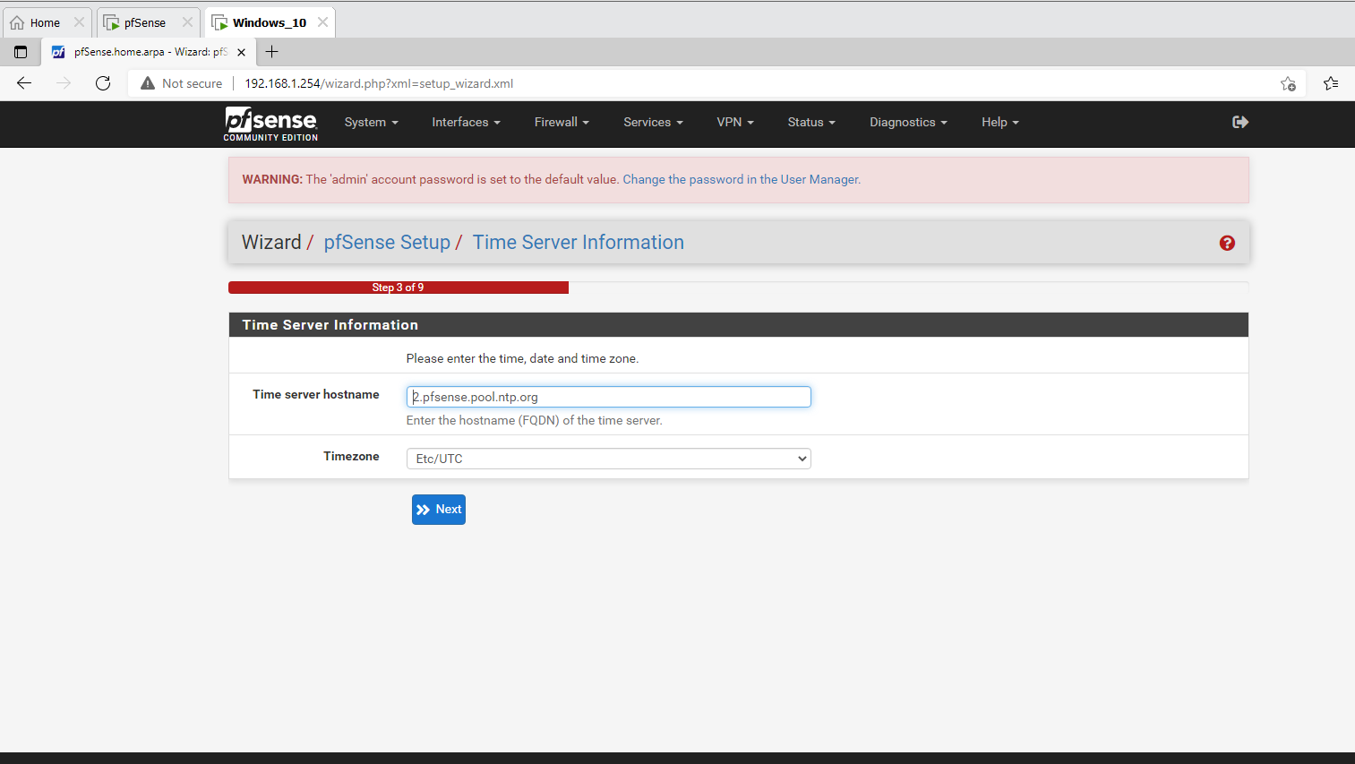Viewport: 1355px width, 764px height.
Task: Reload the page with the refresh icon
Action: point(103,83)
